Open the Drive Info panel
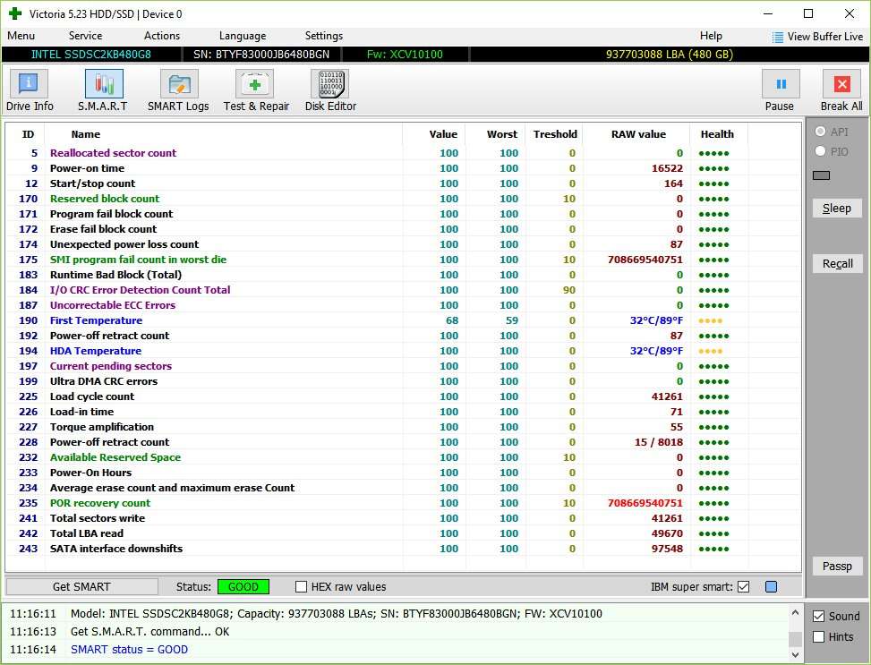 pyautogui.click(x=30, y=91)
